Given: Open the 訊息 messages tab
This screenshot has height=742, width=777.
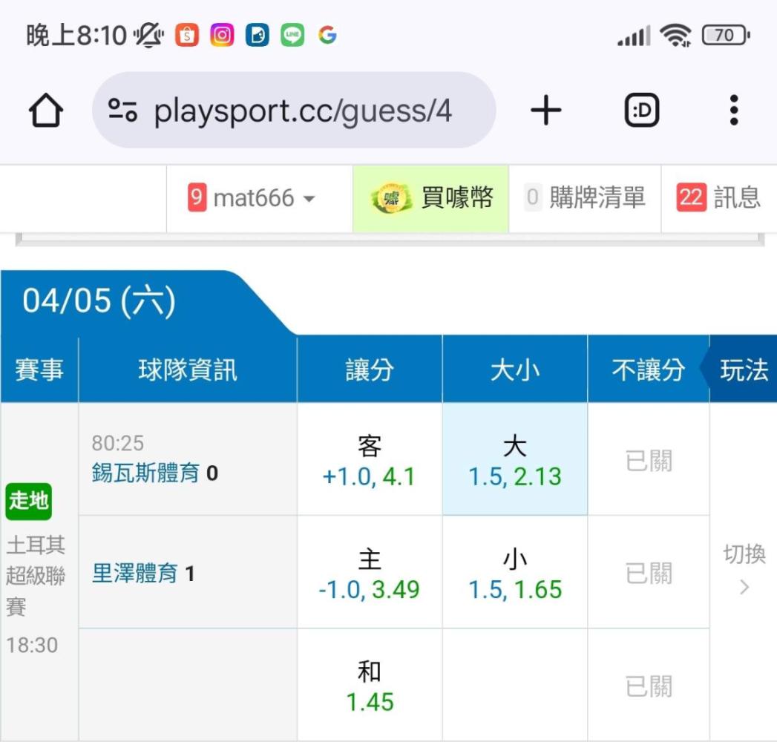Looking at the screenshot, I should point(736,198).
